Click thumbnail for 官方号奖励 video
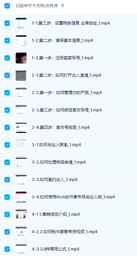This screenshot has width=137, height=256. 21,127
